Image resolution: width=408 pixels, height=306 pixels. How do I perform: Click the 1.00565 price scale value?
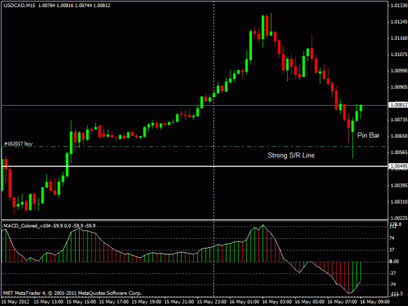pos(399,153)
